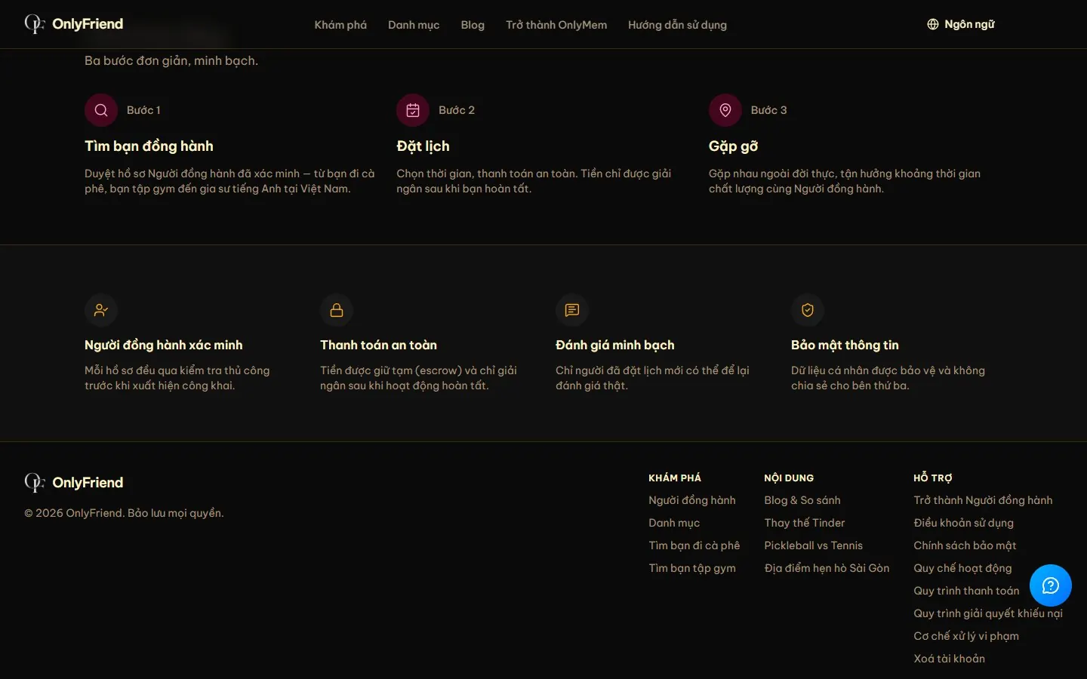Click the OnlyFriend logo in the header

[74, 24]
